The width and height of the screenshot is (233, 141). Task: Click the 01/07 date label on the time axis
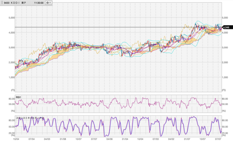coord(187,139)
